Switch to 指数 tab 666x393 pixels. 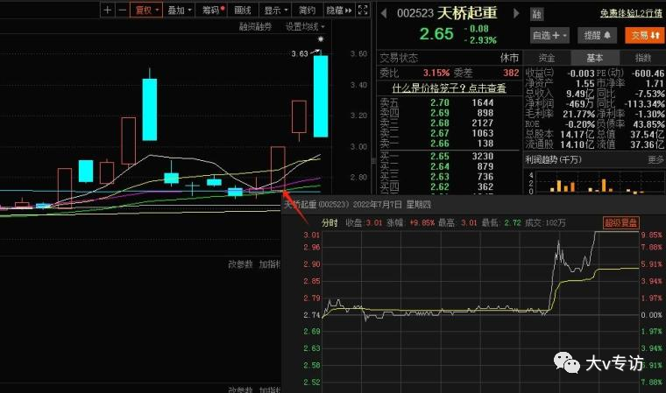[x=642, y=58]
